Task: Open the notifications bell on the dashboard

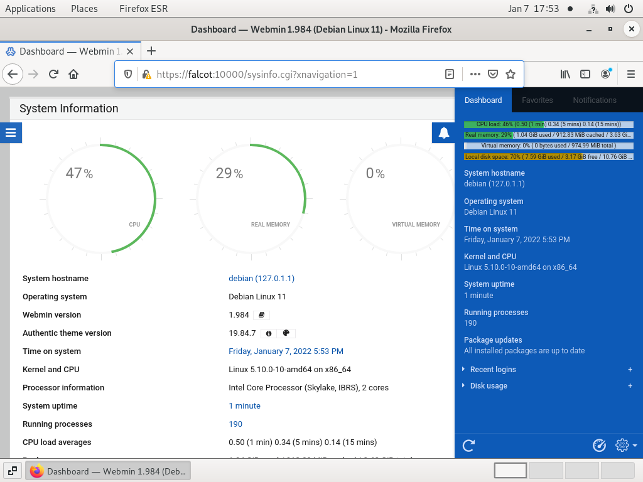Action: click(x=443, y=132)
